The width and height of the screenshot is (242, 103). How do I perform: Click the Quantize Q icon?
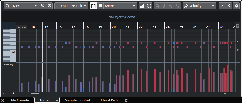tap(7, 6)
